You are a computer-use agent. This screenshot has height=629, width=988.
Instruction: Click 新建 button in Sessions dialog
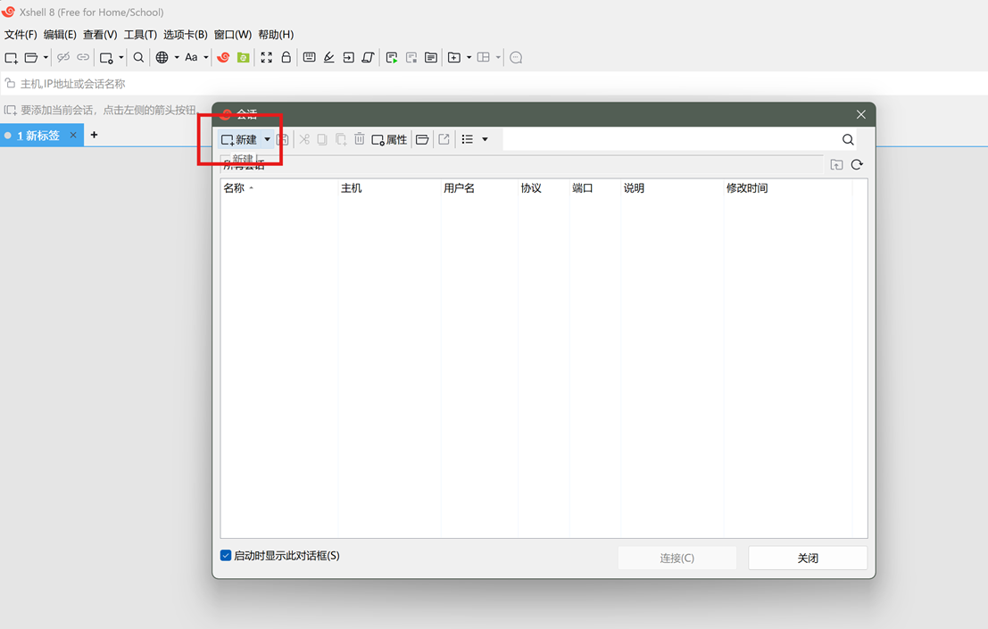click(x=239, y=140)
